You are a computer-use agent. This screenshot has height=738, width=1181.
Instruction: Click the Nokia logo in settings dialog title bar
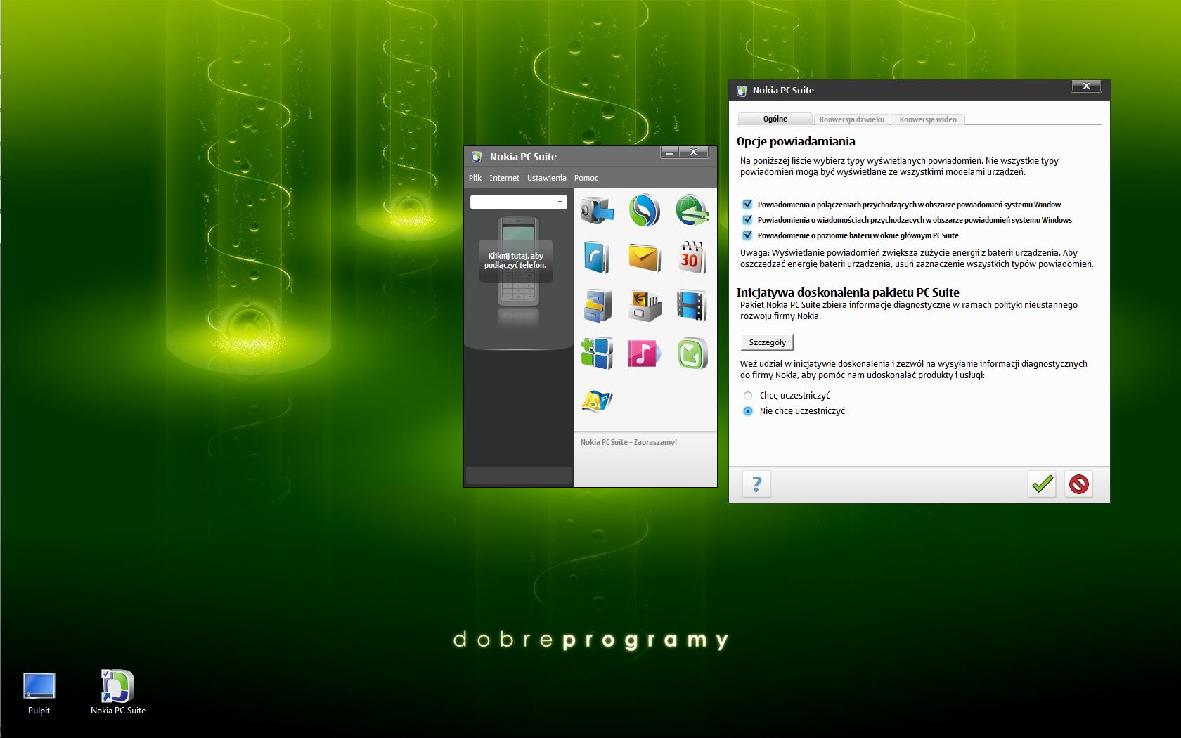pyautogui.click(x=741, y=91)
